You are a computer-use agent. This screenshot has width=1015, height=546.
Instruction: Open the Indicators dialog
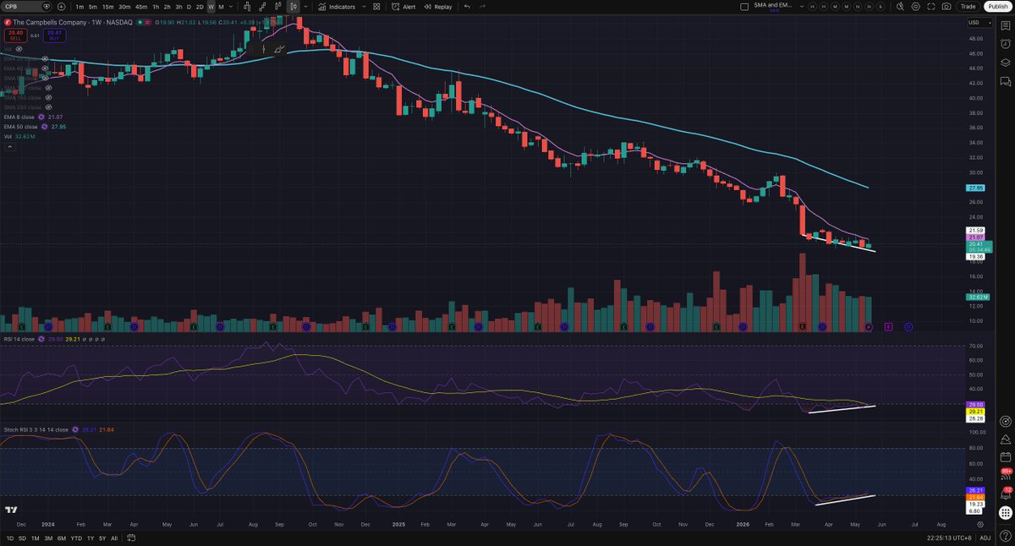pos(337,6)
